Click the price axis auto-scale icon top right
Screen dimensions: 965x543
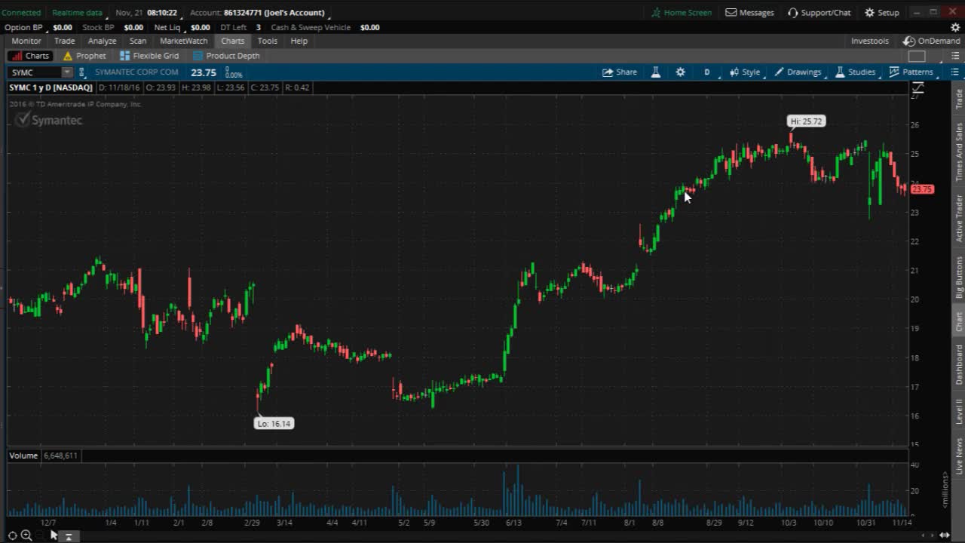[x=918, y=87]
